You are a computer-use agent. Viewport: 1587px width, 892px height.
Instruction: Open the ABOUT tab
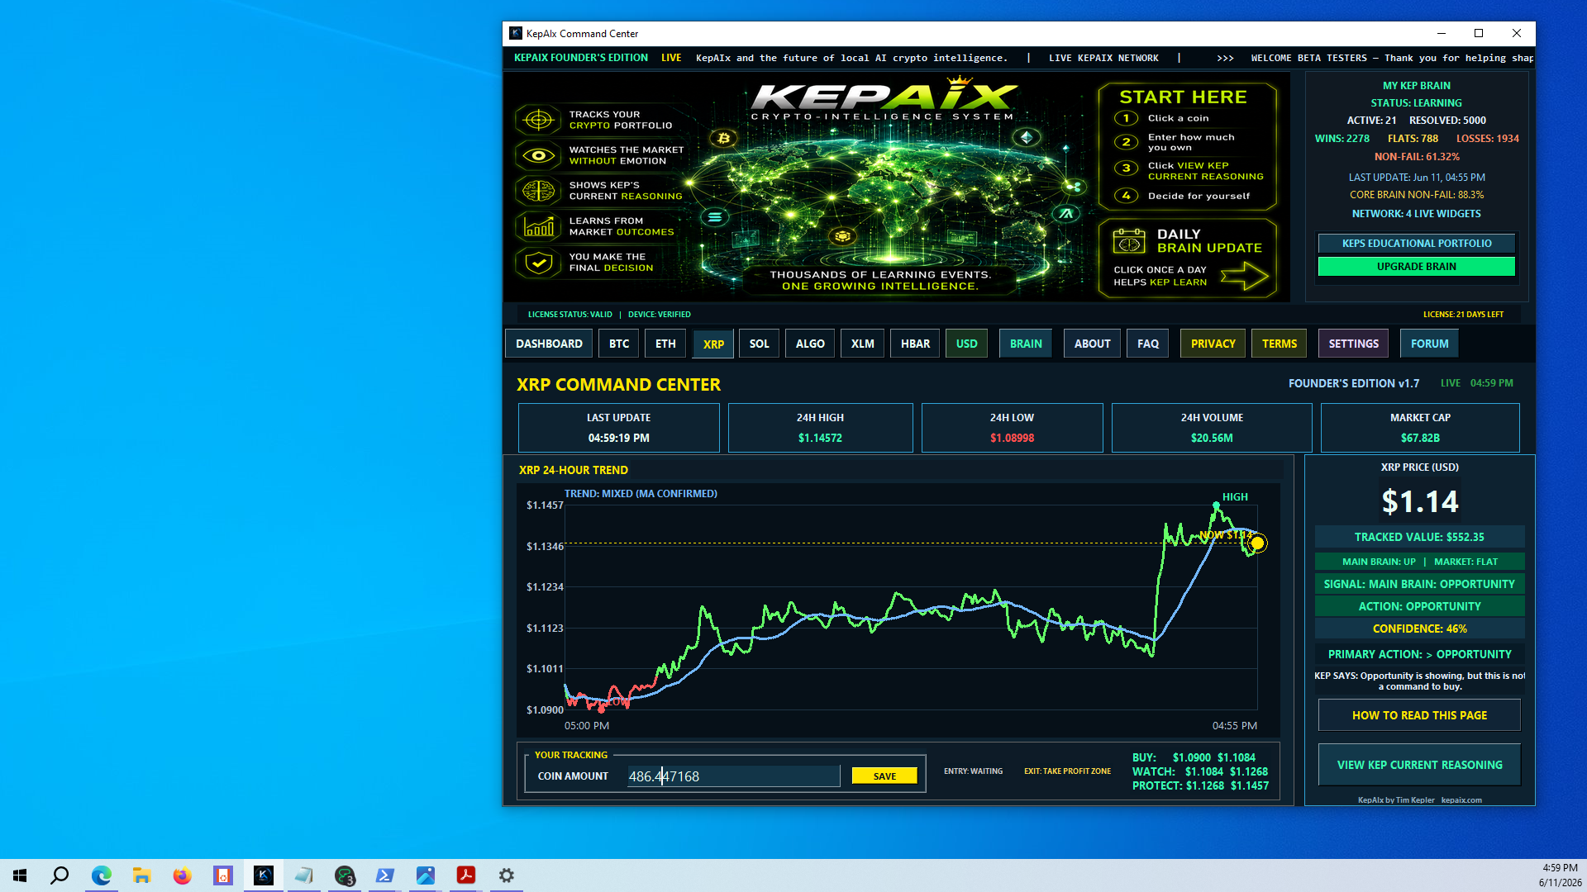tap(1092, 344)
